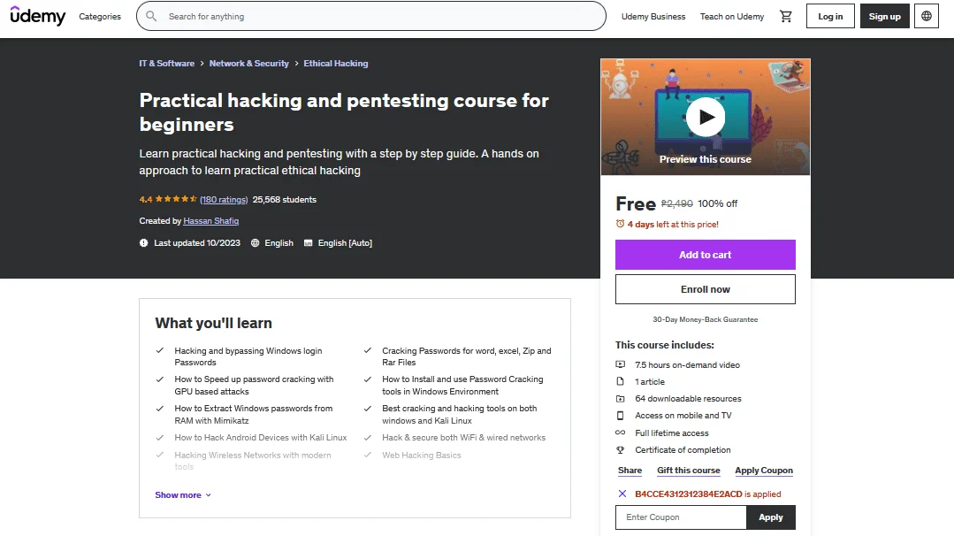954x536 pixels.
Task: Click the 4.4 rating number
Action: pos(145,200)
